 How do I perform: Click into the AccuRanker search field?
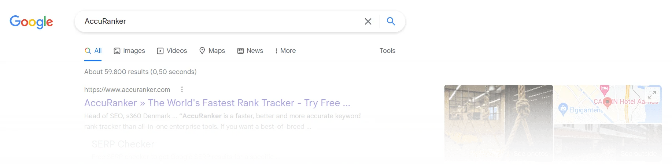pyautogui.click(x=220, y=22)
